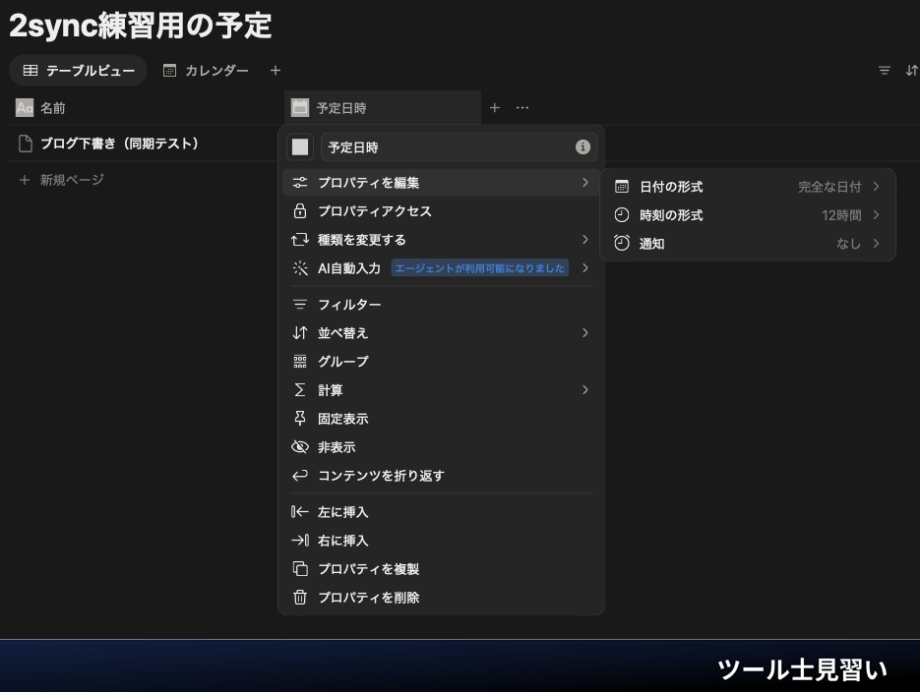Open the column options ellipsis menu
920x692 pixels.
point(522,108)
